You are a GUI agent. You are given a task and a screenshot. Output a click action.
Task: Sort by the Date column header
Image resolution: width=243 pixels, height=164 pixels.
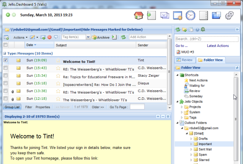[x=39, y=45]
